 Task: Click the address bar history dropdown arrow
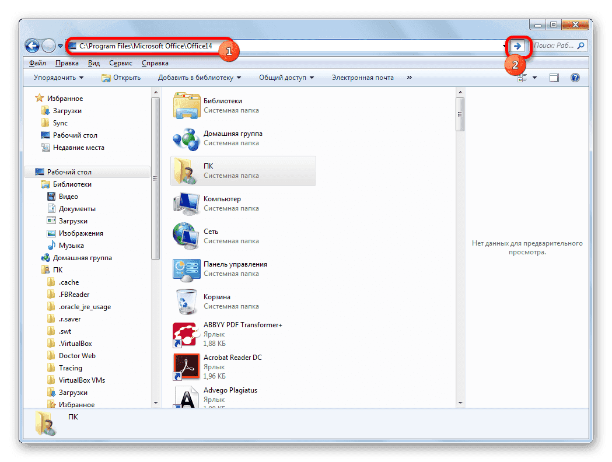pos(504,46)
